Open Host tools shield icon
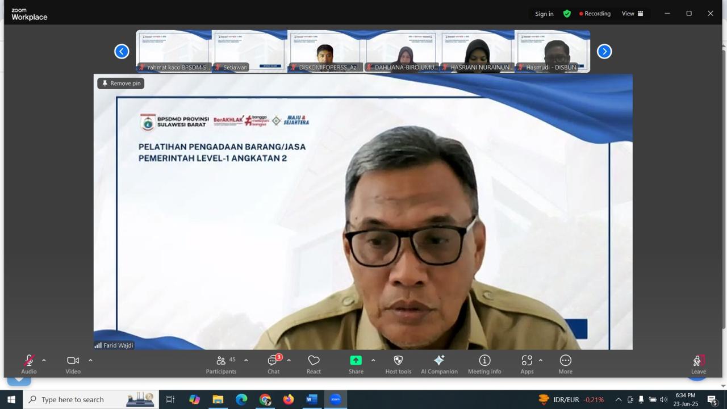 [x=398, y=364]
